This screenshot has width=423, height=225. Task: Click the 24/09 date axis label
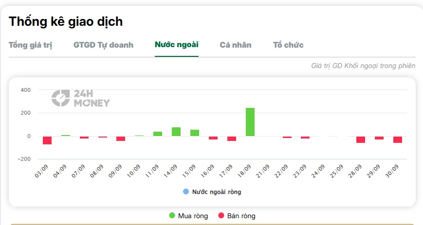(318, 171)
